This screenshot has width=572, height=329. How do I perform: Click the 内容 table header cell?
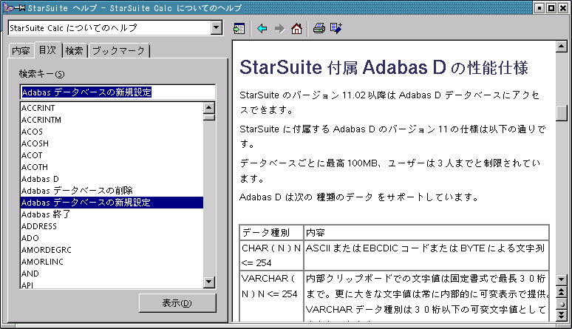point(426,233)
